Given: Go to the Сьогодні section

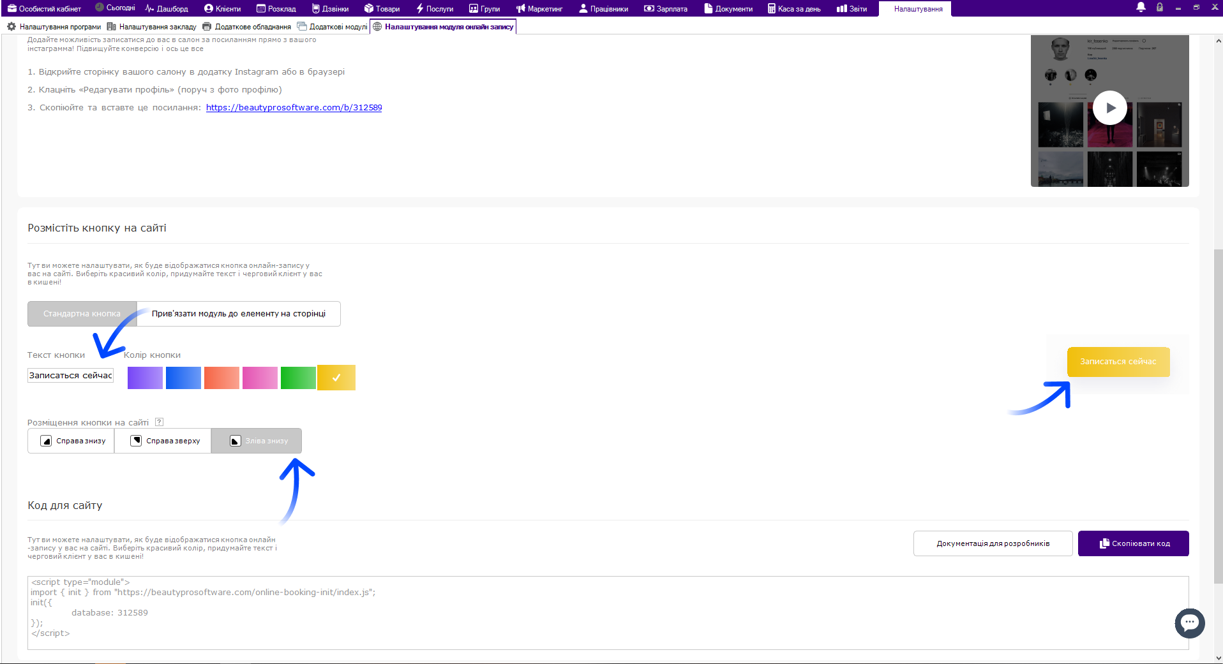Looking at the screenshot, I should (x=115, y=8).
